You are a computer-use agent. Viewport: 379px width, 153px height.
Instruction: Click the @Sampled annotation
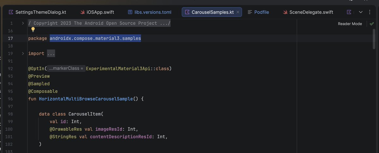[39, 84]
